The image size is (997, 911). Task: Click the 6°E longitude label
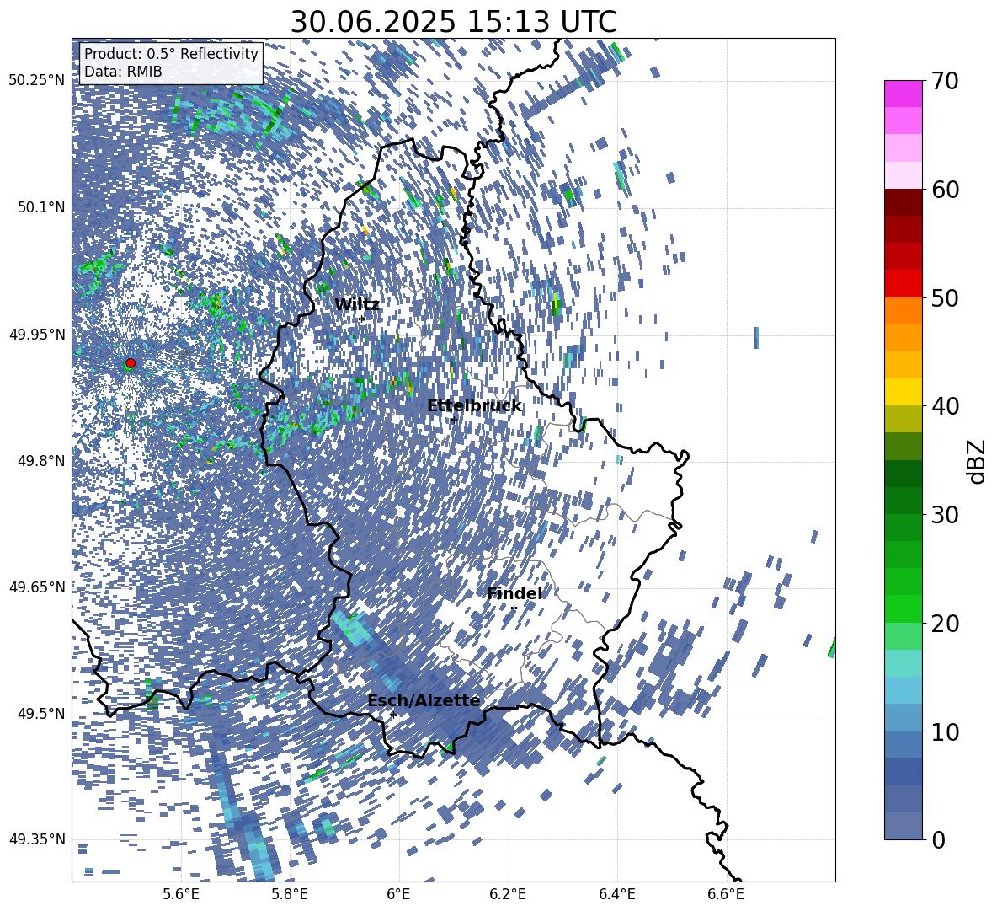[x=398, y=894]
